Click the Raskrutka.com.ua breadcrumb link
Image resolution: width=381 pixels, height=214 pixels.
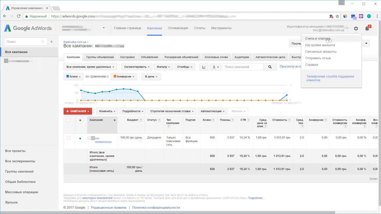click(x=75, y=42)
